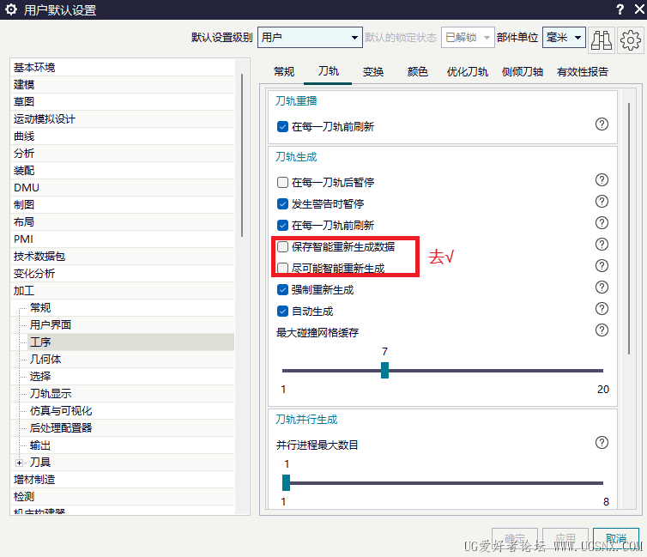Expand the 刀具 tree node
The image size is (647, 557).
click(19, 463)
